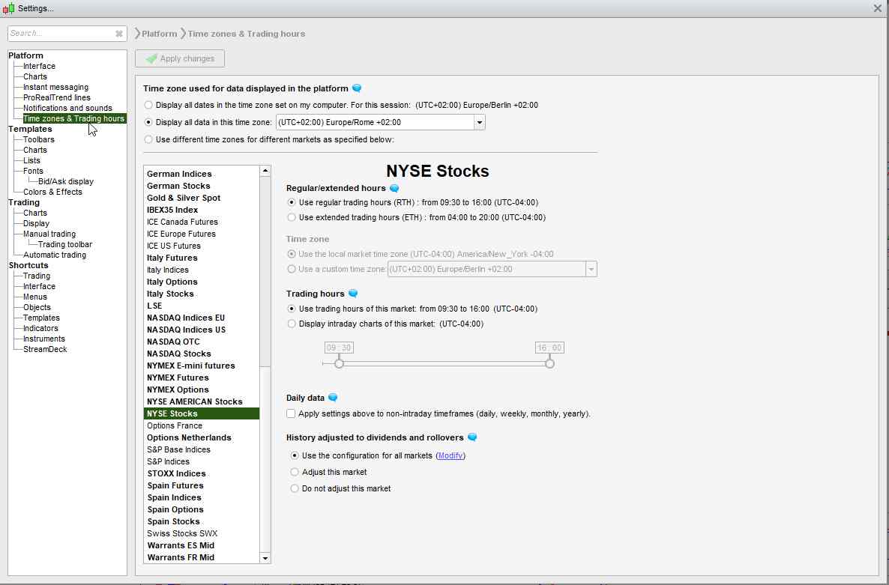This screenshot has height=585, width=889.
Task: Select 'Use trading hours of this market'
Action: pos(292,309)
